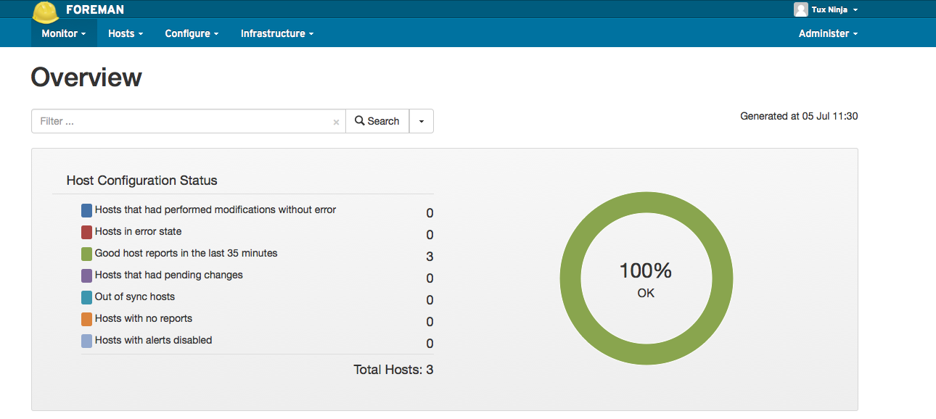
Task: Click the magnifying glass Search button
Action: pos(377,121)
